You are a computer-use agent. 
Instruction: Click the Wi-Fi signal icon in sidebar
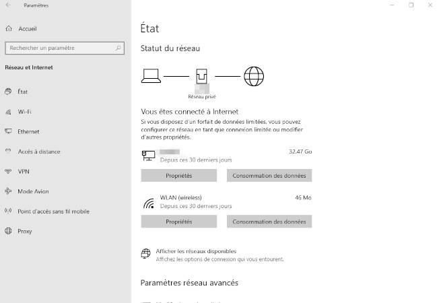point(8,112)
